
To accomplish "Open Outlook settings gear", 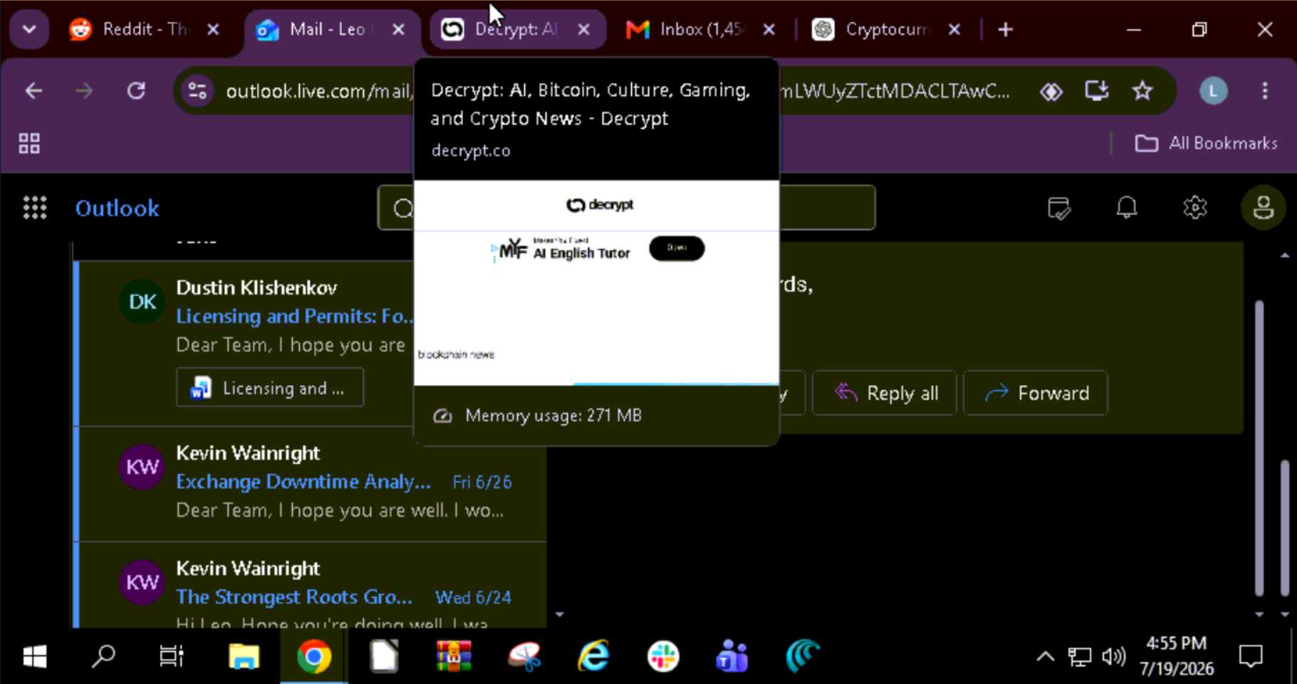I will [x=1195, y=208].
